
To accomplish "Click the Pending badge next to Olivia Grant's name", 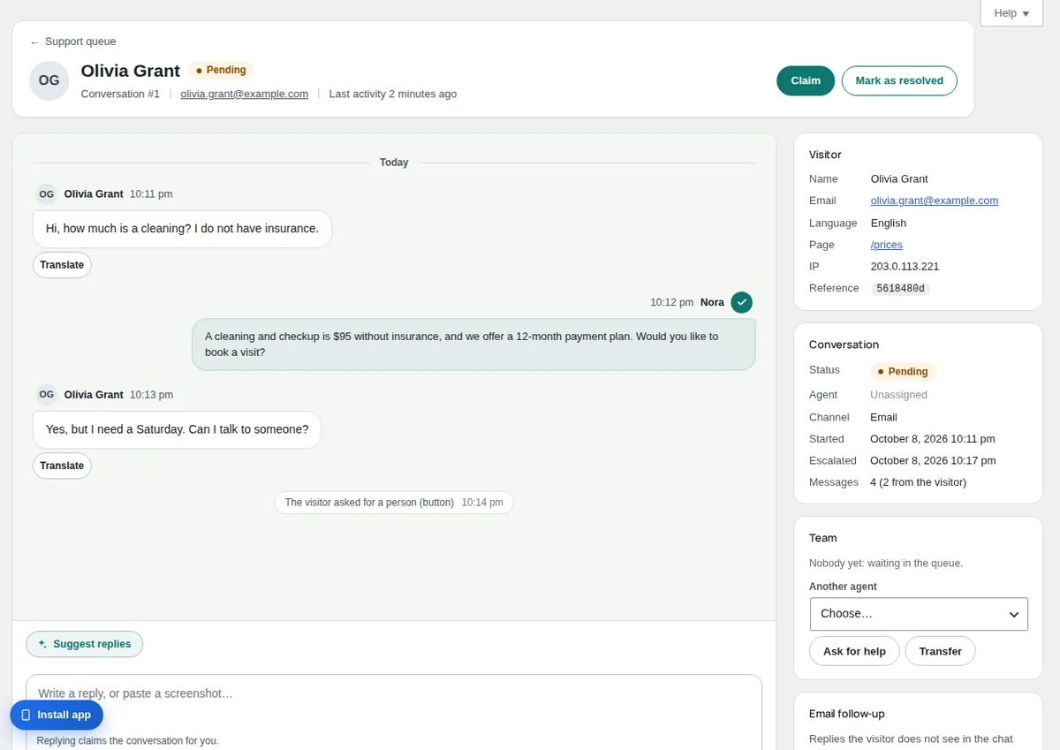I will (x=221, y=70).
